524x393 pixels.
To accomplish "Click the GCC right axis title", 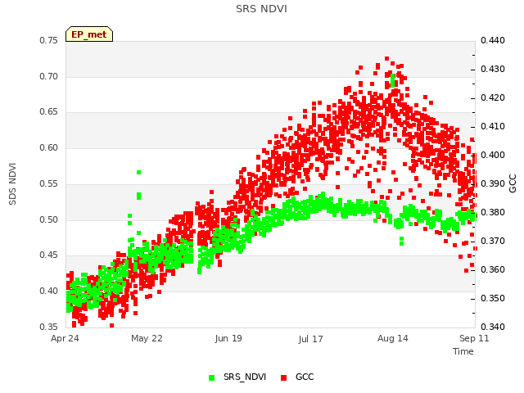I will 513,183.
